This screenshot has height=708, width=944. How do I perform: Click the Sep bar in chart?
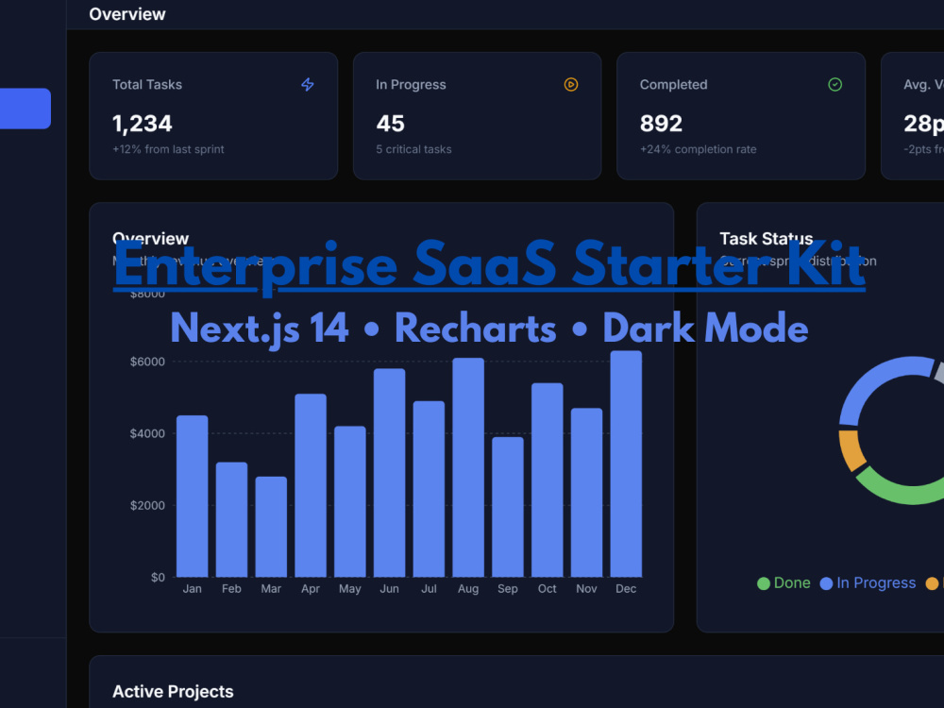(x=508, y=507)
